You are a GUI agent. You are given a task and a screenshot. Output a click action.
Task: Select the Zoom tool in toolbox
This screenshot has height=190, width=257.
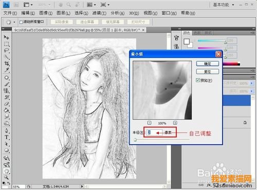[x=6, y=177]
